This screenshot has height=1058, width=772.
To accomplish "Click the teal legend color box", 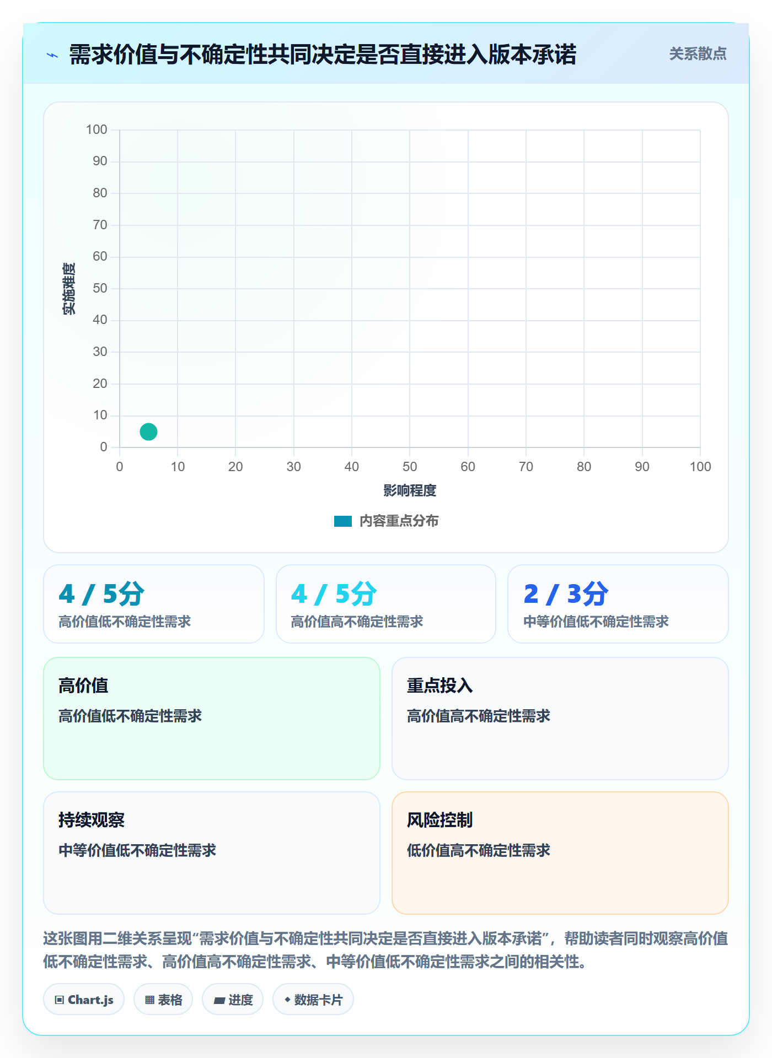I will pyautogui.click(x=343, y=521).
